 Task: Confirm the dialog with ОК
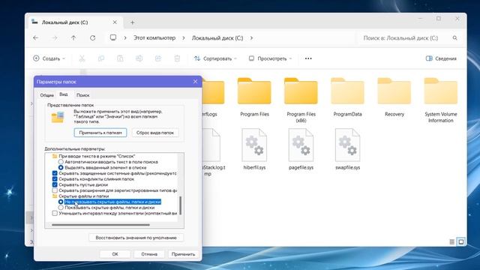click(115, 254)
